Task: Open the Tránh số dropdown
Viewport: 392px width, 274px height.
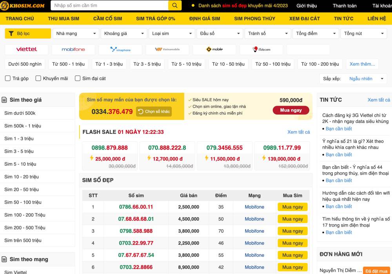Action: click(x=268, y=33)
